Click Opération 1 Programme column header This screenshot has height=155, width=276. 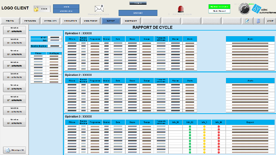pos(95,39)
